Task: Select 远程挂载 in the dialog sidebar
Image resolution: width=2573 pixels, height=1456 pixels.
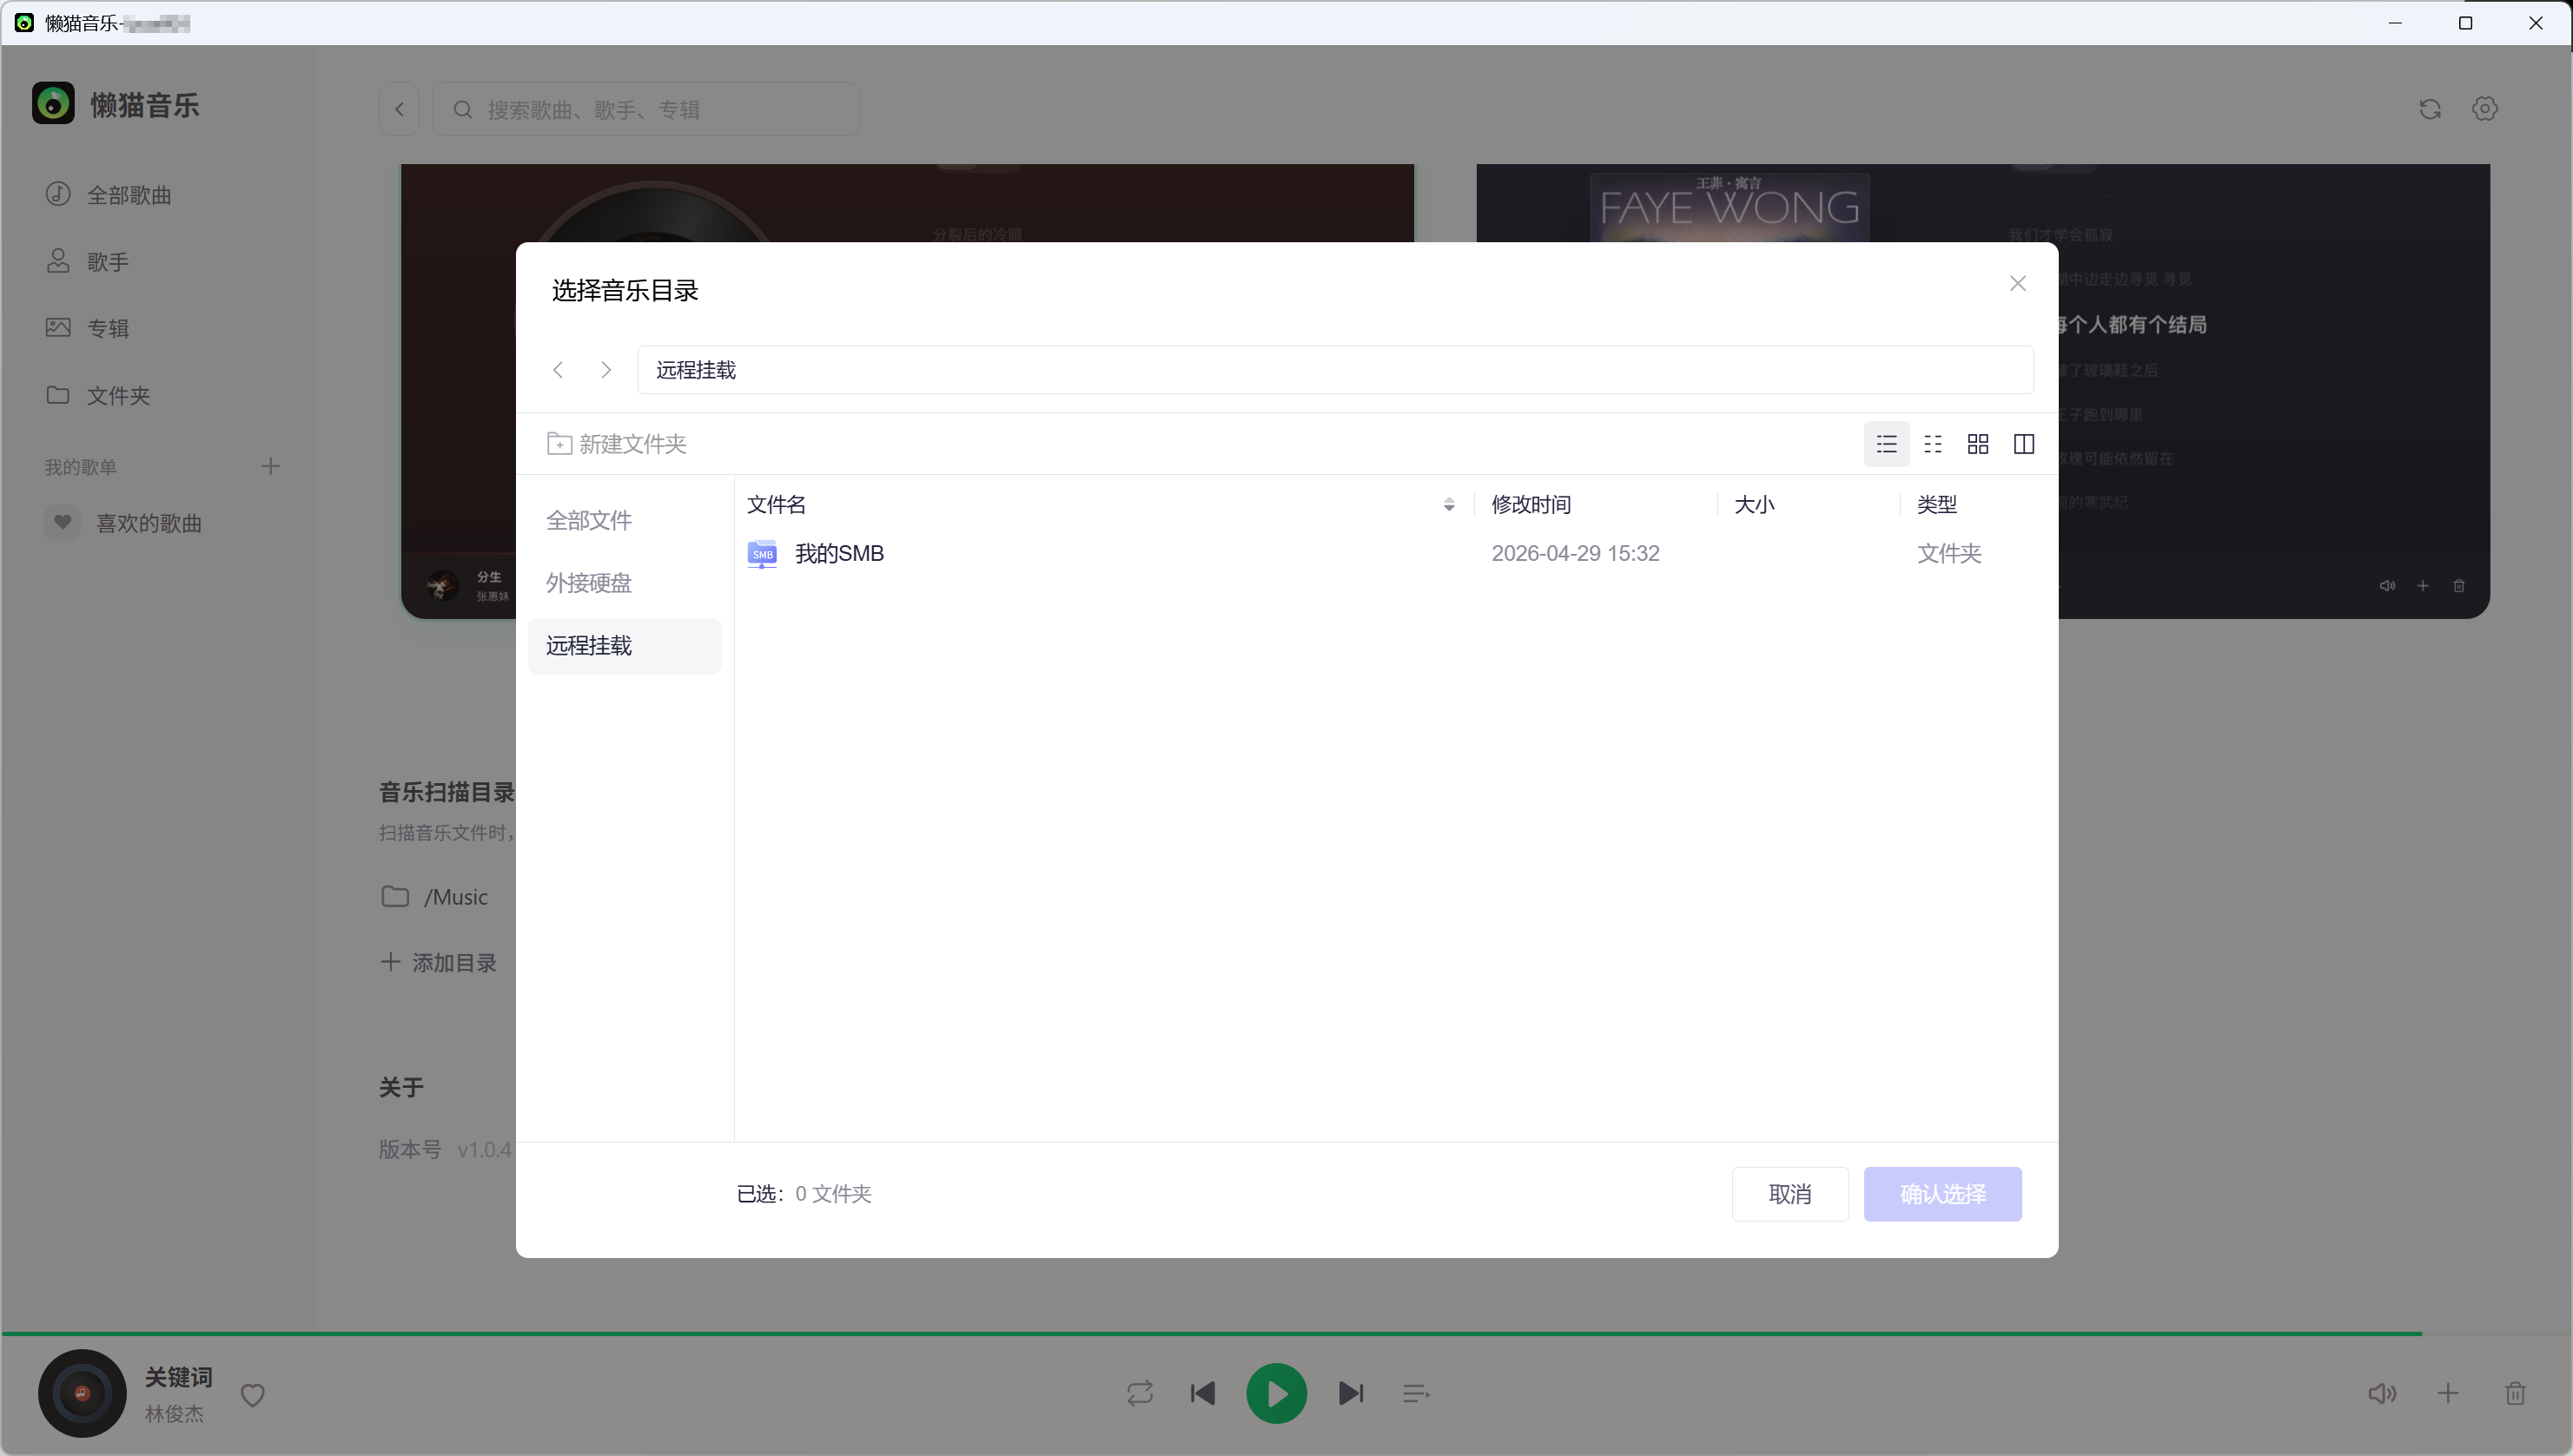Action: point(625,646)
